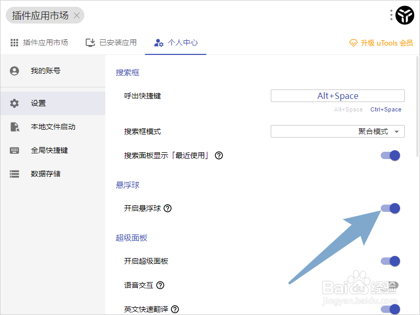This screenshot has width=420, height=315.
Task: Click the 设置 gear icon in sidebar
Action: point(14,103)
